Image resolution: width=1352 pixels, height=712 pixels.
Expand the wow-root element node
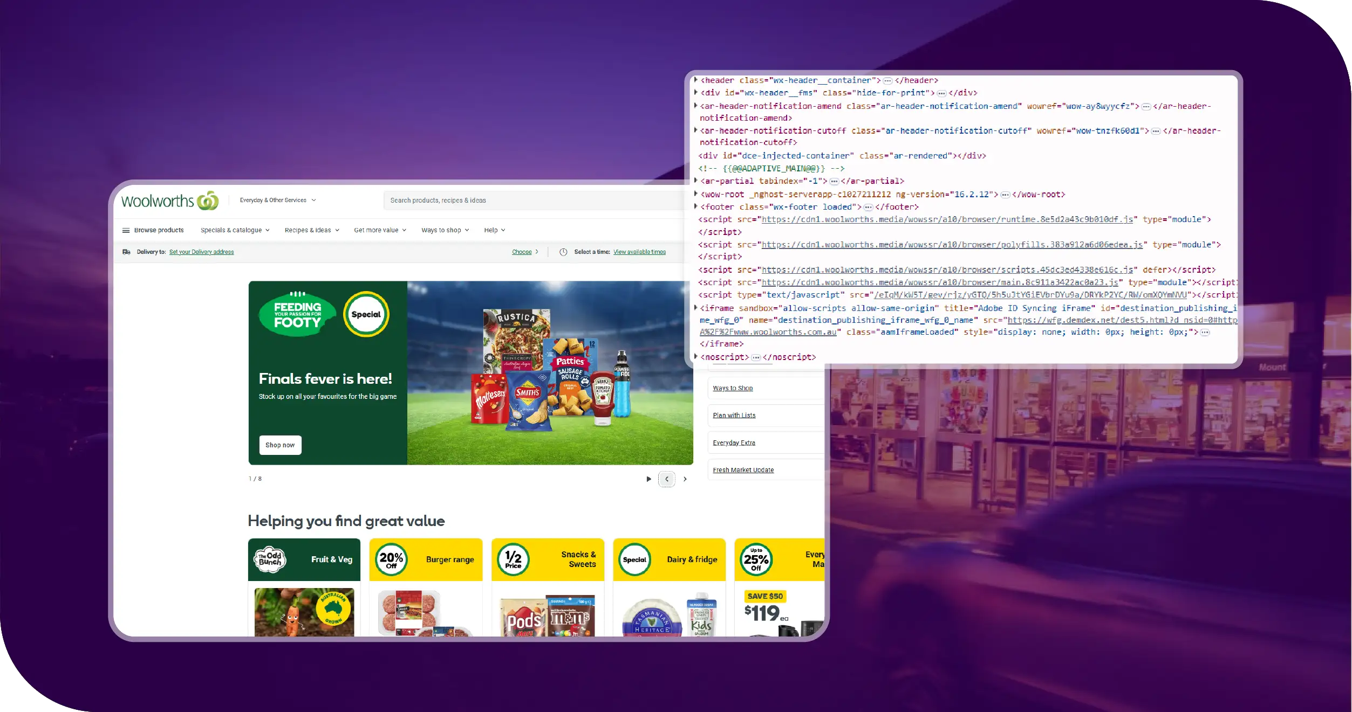[x=695, y=194]
